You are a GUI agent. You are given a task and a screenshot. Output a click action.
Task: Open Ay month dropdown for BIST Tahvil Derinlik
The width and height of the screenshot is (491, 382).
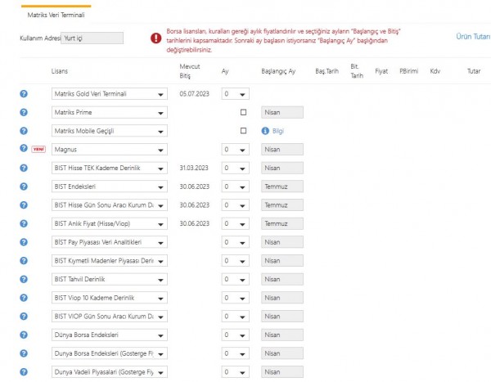[x=235, y=279]
